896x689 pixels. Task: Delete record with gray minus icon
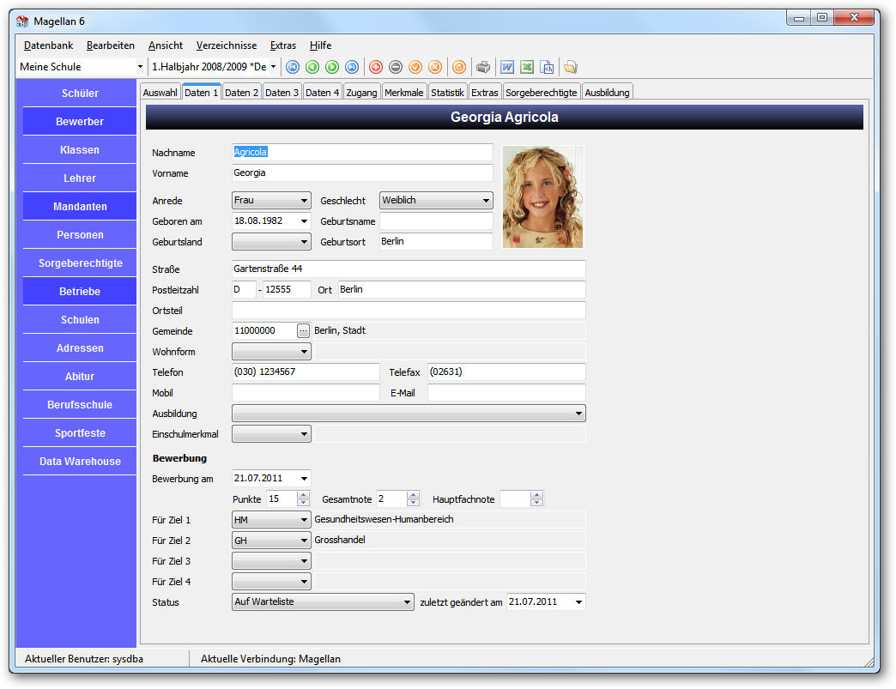[396, 67]
